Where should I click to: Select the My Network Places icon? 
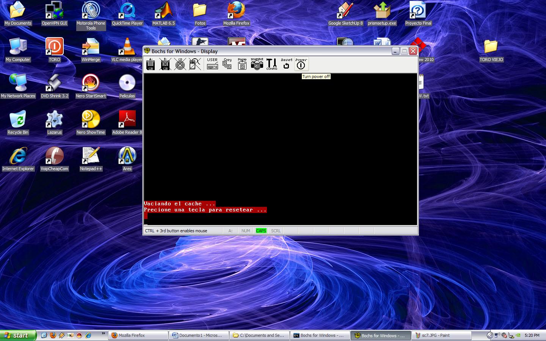point(18,86)
